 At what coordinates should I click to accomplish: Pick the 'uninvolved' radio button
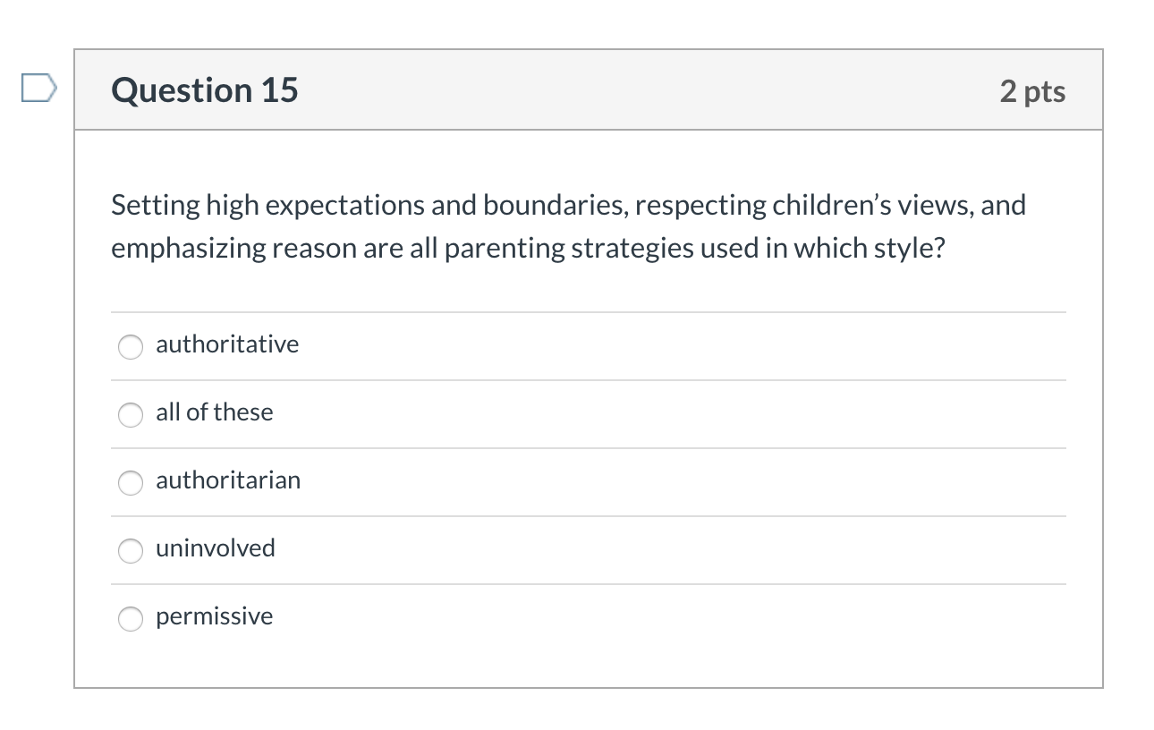pos(131,550)
